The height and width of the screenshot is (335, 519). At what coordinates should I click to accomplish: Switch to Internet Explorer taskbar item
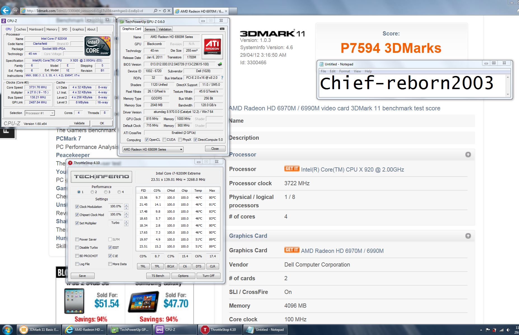coord(84,330)
